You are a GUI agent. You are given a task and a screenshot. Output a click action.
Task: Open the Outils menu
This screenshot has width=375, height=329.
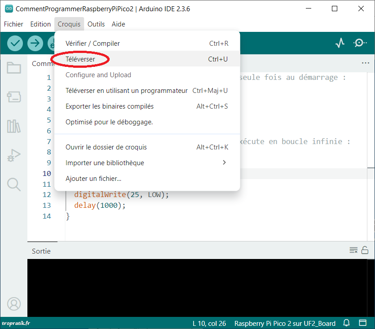tap(96, 24)
